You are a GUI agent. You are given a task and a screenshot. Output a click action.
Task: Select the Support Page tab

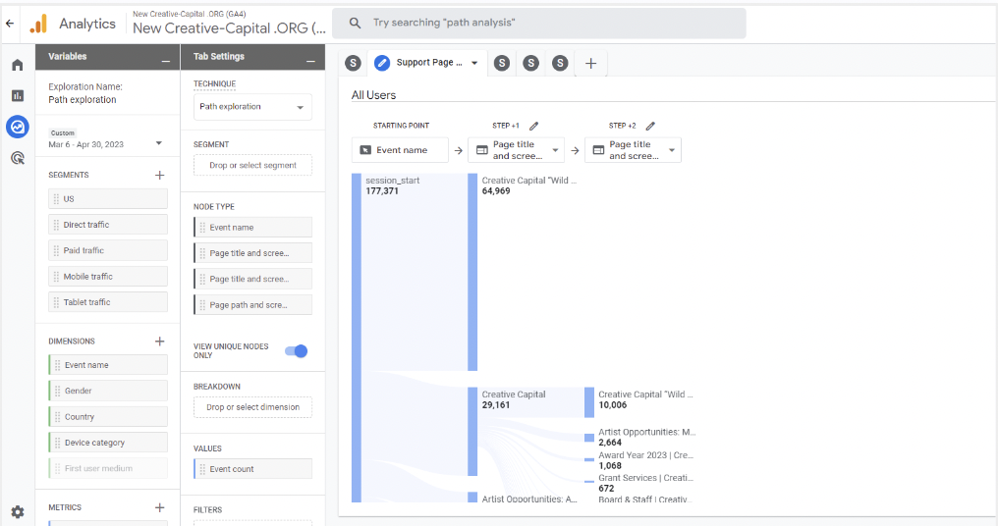[x=426, y=63]
